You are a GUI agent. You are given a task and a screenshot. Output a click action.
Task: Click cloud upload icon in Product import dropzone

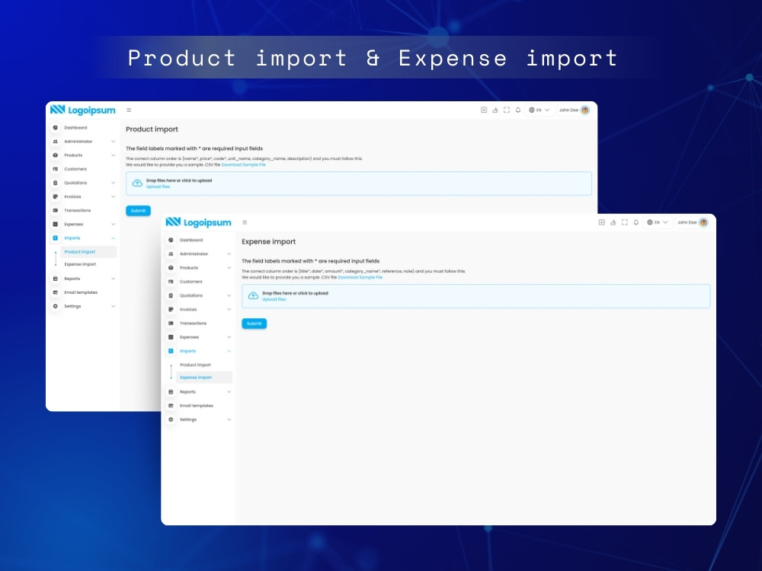137,183
